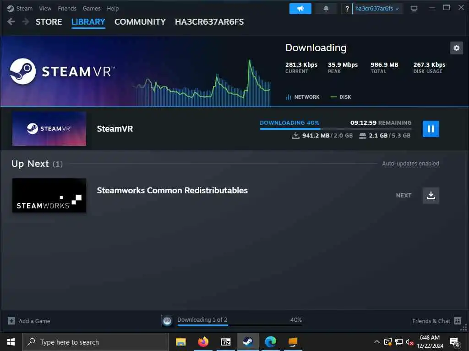Click Steamworks Common Redistributables title
The width and height of the screenshot is (469, 351).
coord(172,191)
